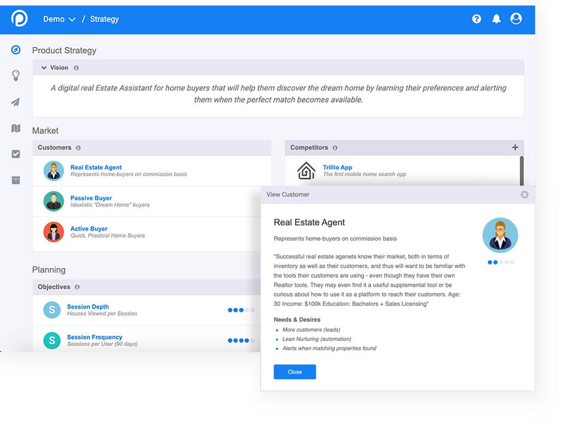Click the ProdPad logo in the top bar
The image size is (574, 437).
[20, 19]
